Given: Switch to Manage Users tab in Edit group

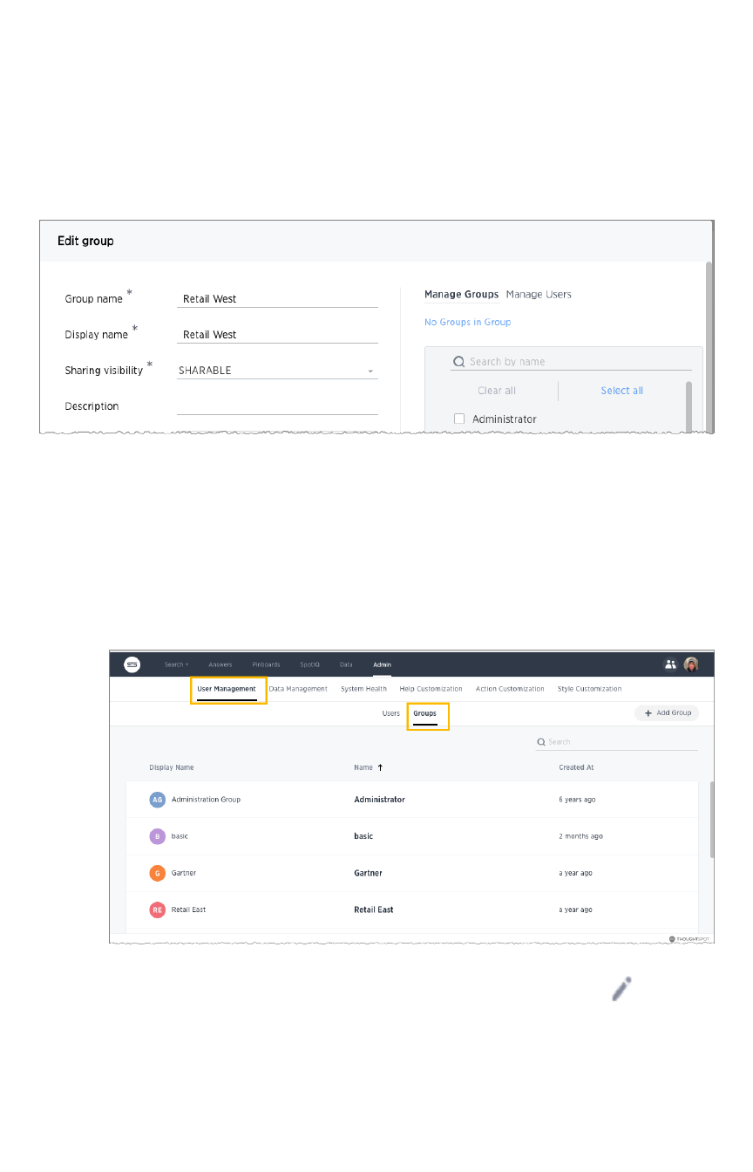Looking at the screenshot, I should click(539, 295).
